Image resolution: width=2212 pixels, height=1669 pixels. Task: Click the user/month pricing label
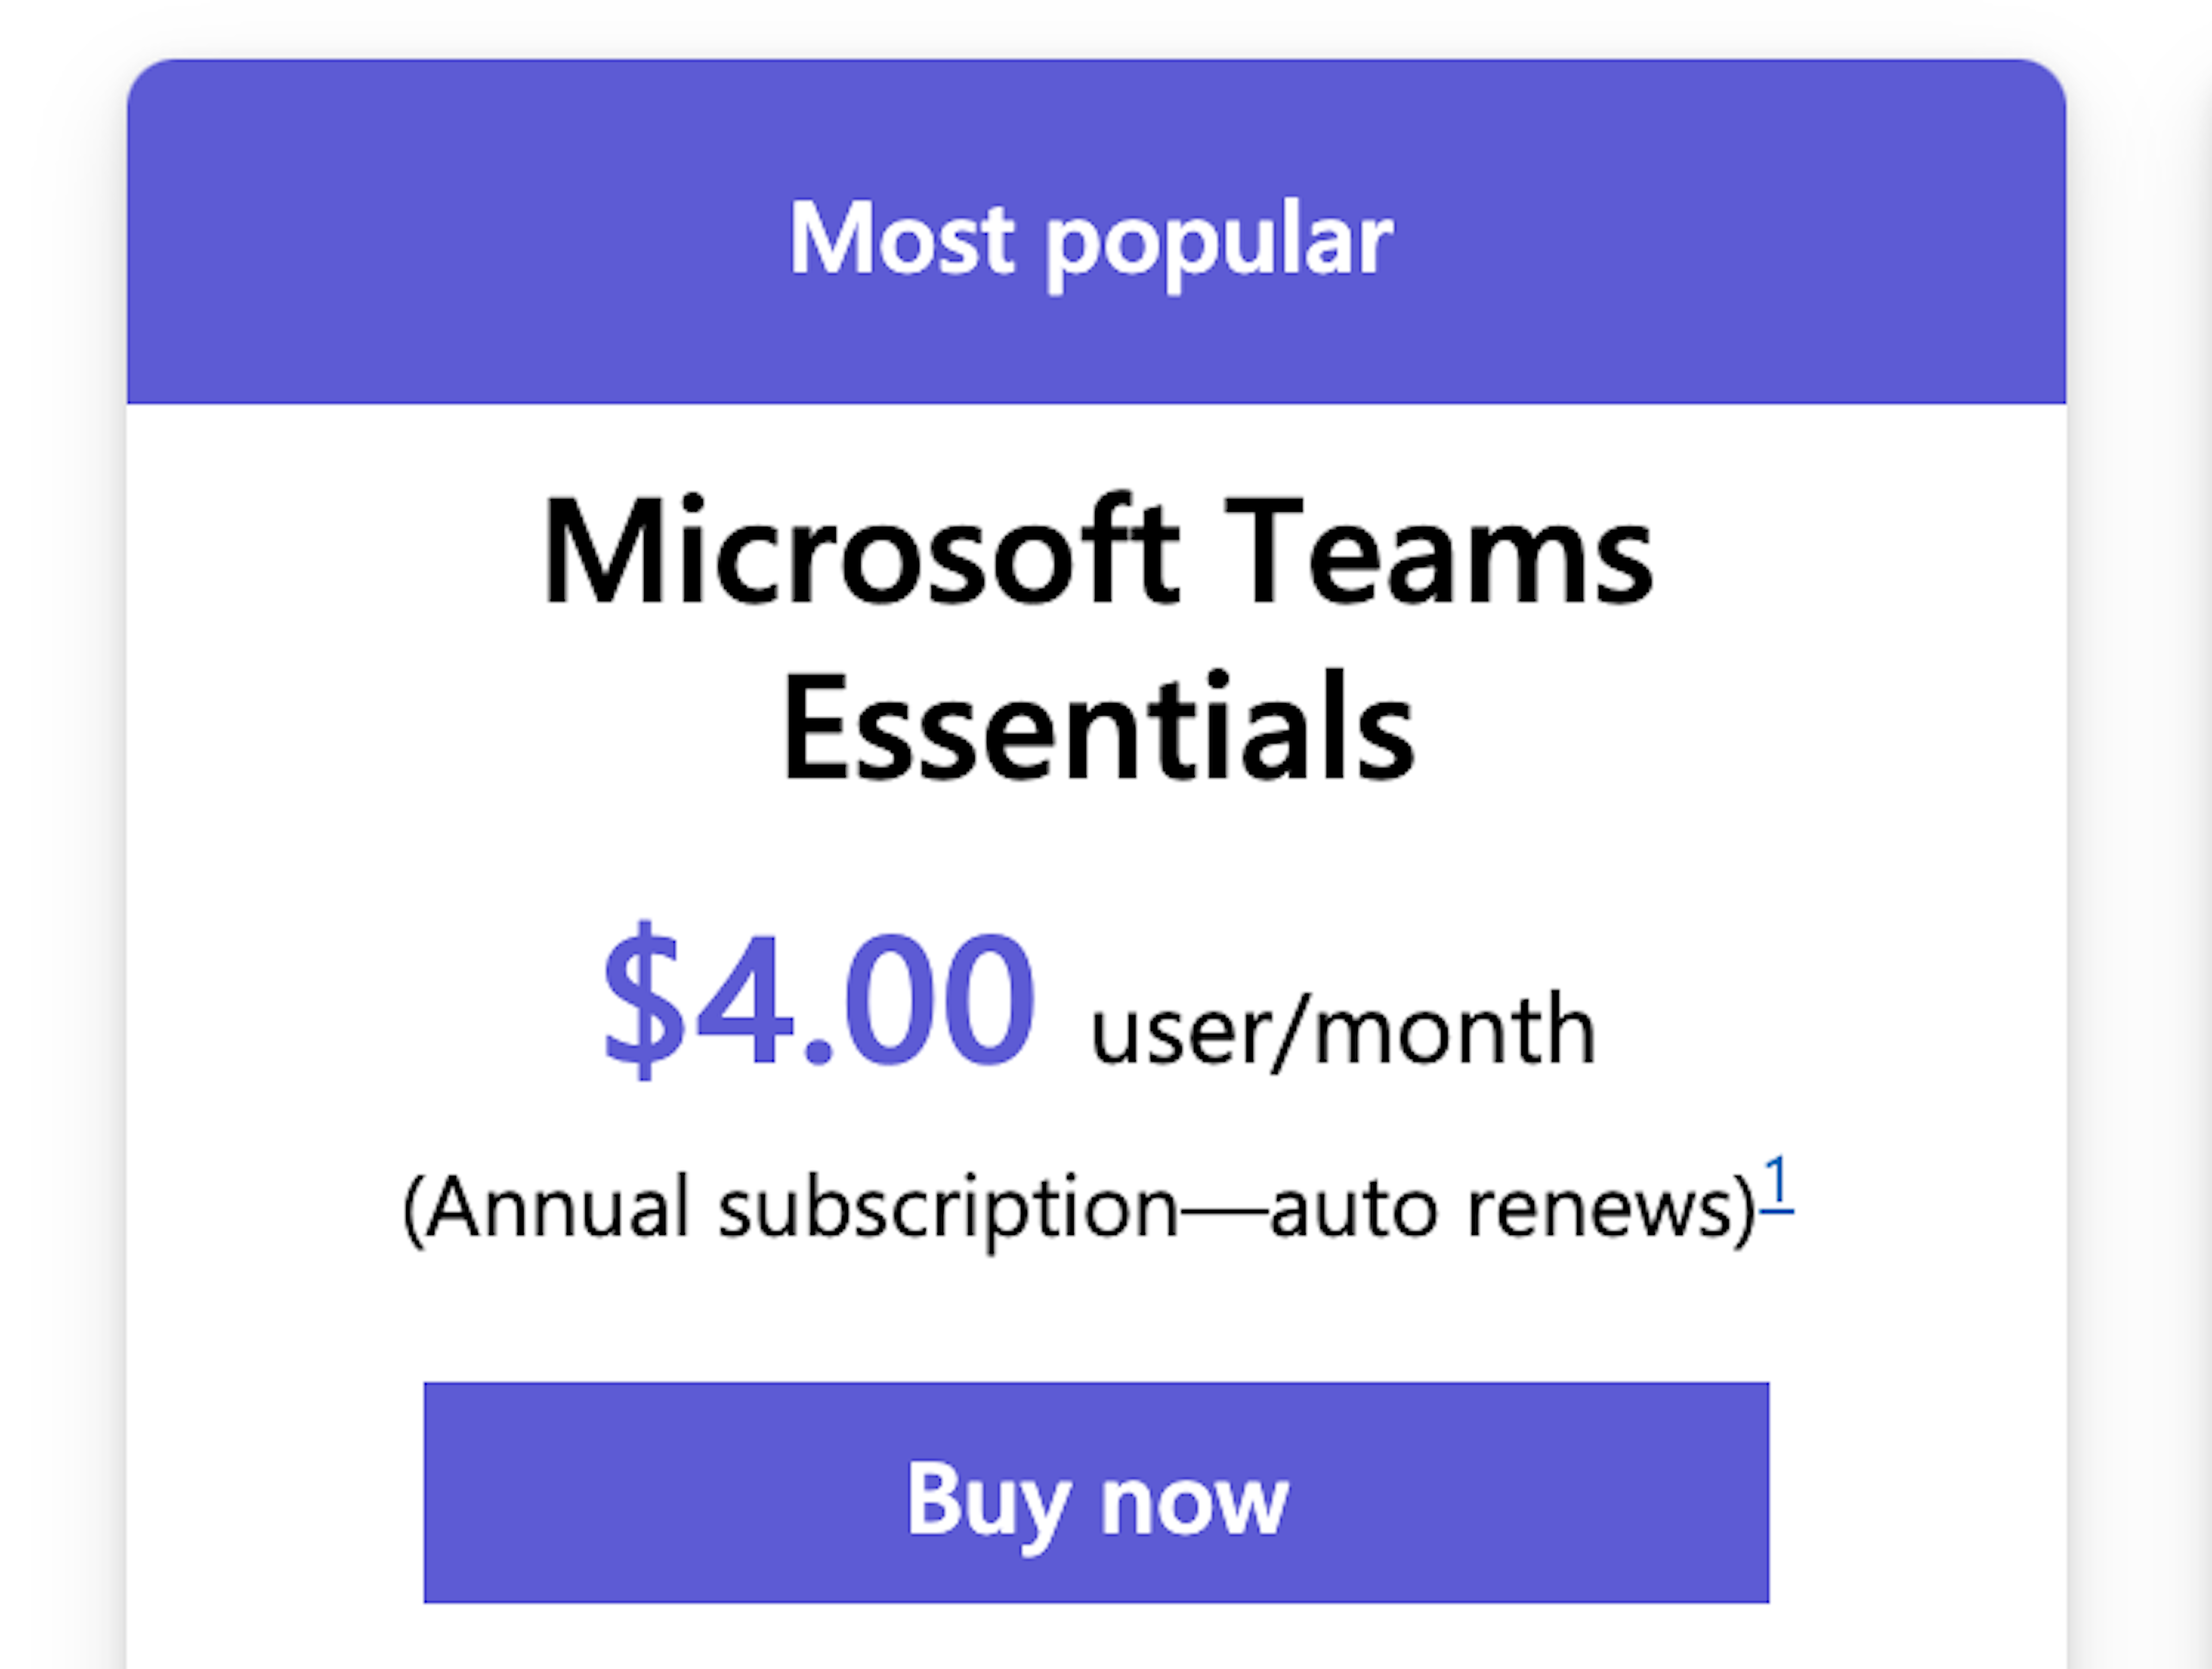[1343, 1030]
